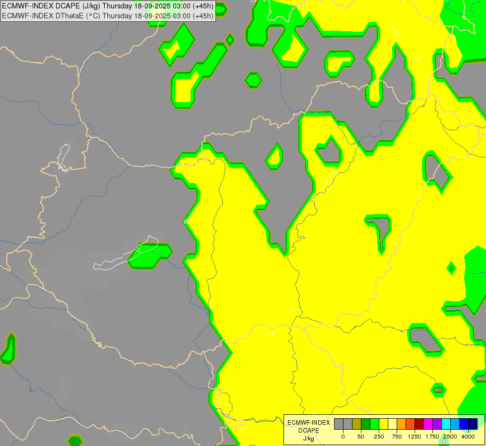Click the legend value '750'
486x446 pixels.
coord(397,437)
